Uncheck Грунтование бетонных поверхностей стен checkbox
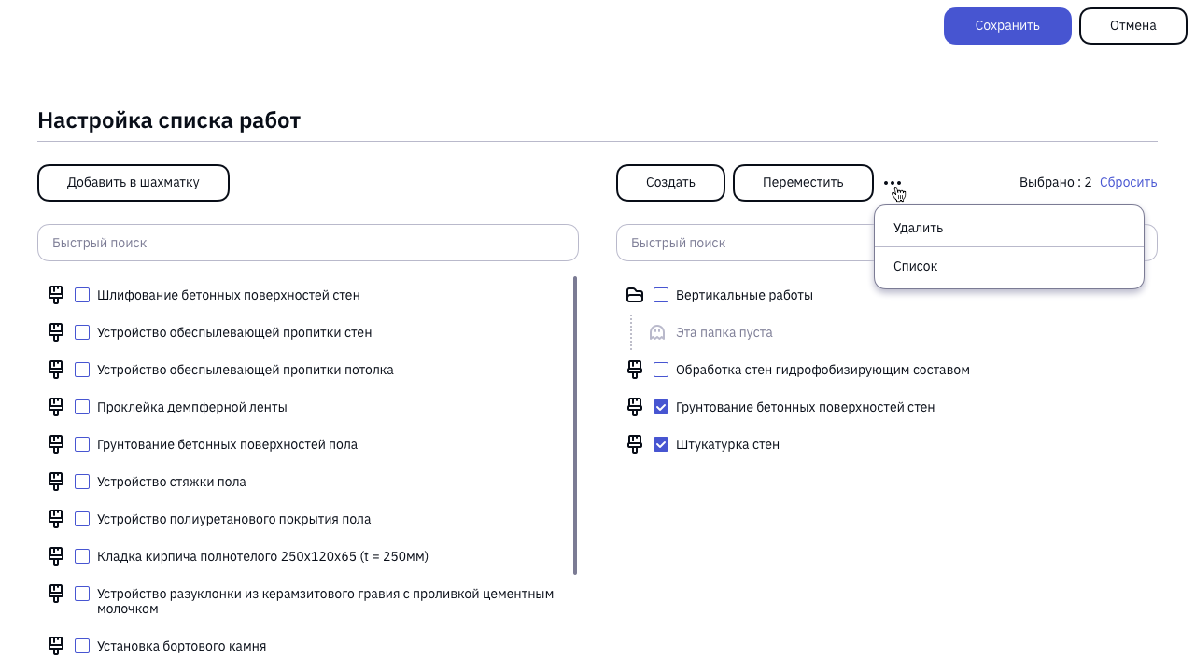The height and width of the screenshot is (672, 1195). [661, 407]
